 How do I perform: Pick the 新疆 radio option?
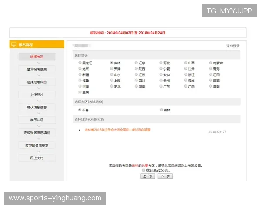tap(80, 74)
